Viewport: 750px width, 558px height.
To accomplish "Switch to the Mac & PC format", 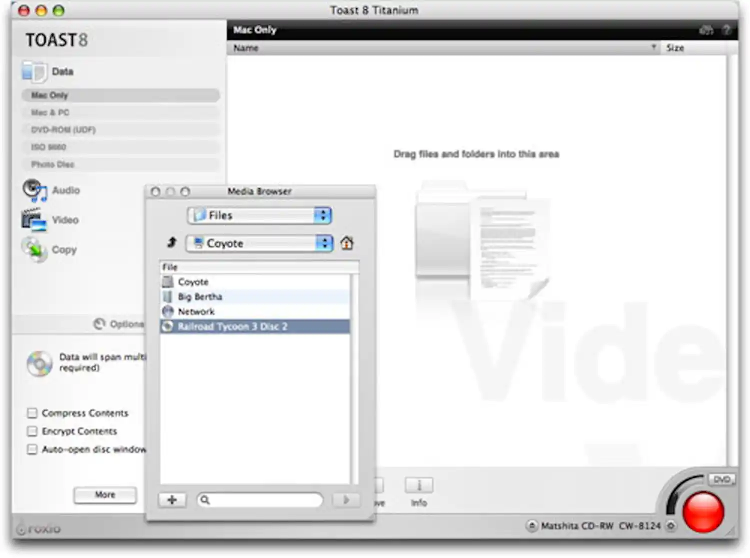I will [x=49, y=112].
